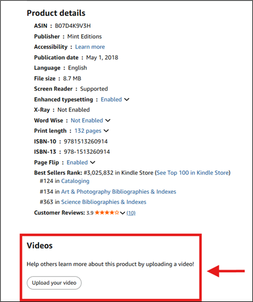Open Art & Photography Bibliographies & Indexes

point(118,191)
